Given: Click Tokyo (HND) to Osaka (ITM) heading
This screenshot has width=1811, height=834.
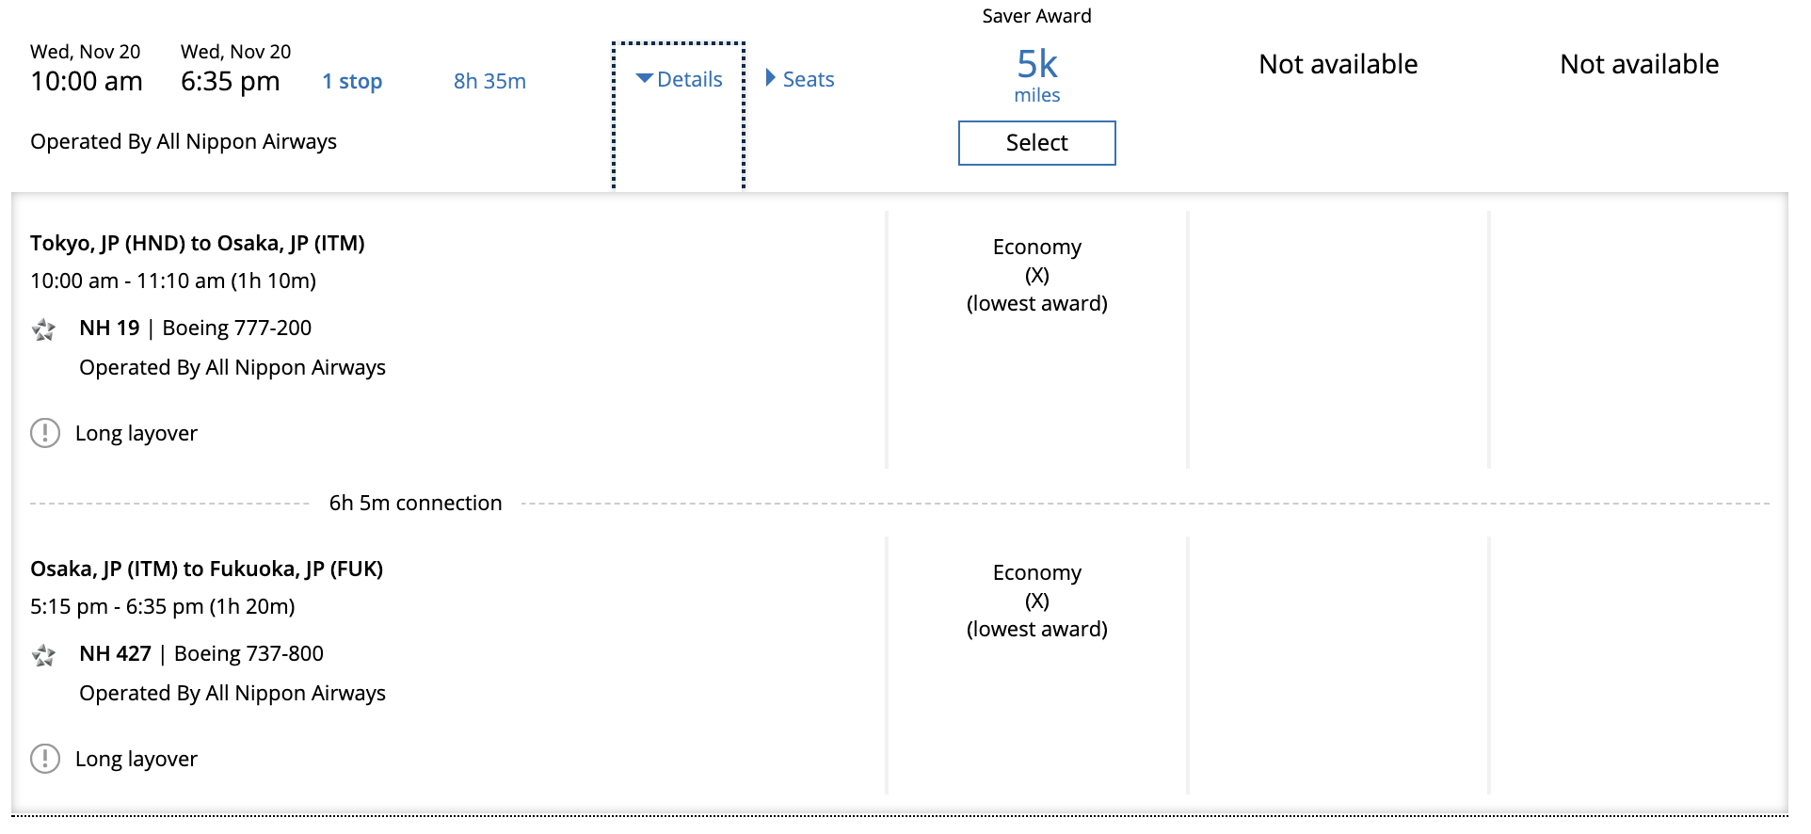Looking at the screenshot, I should [198, 243].
